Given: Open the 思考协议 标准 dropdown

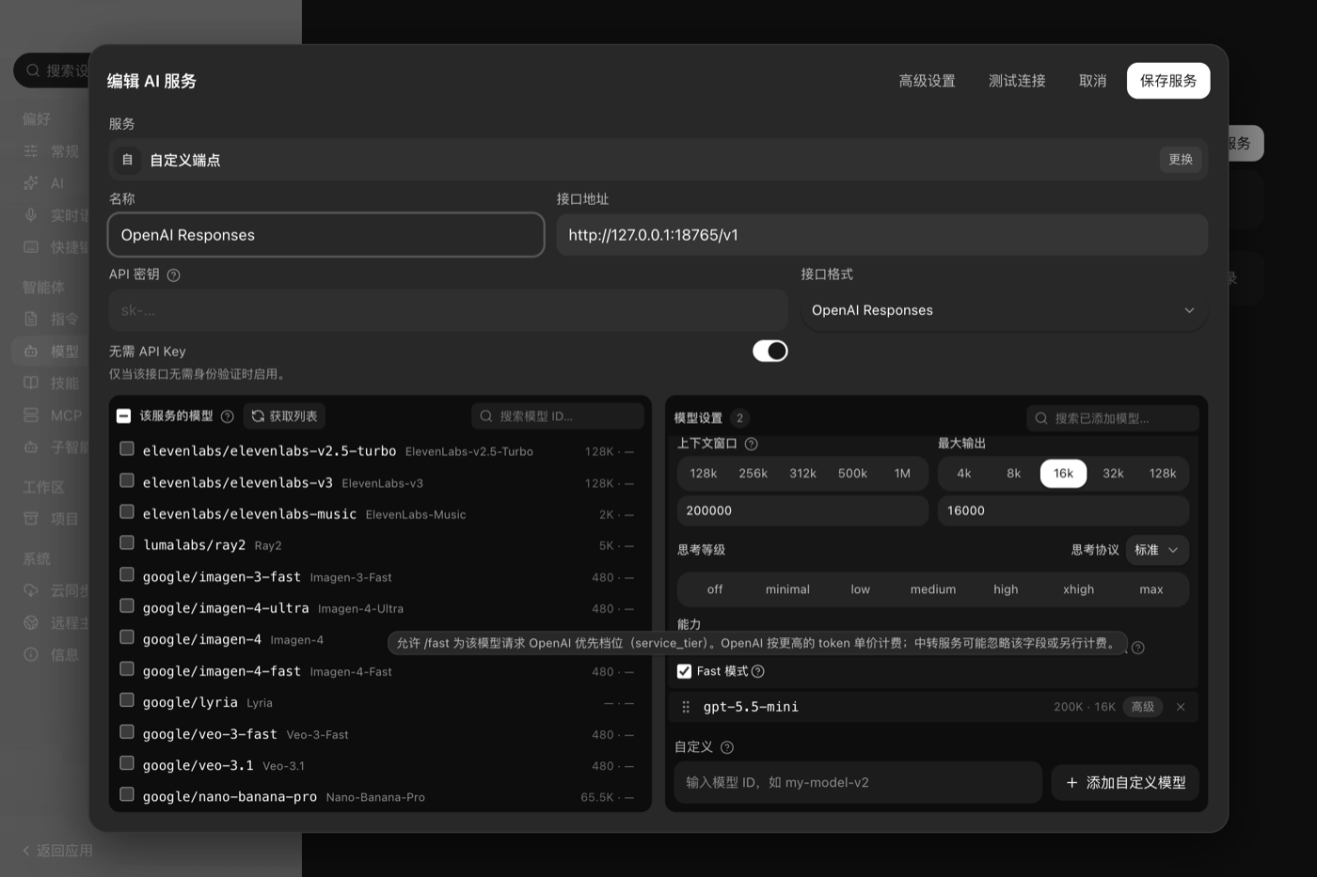Looking at the screenshot, I should (x=1157, y=550).
